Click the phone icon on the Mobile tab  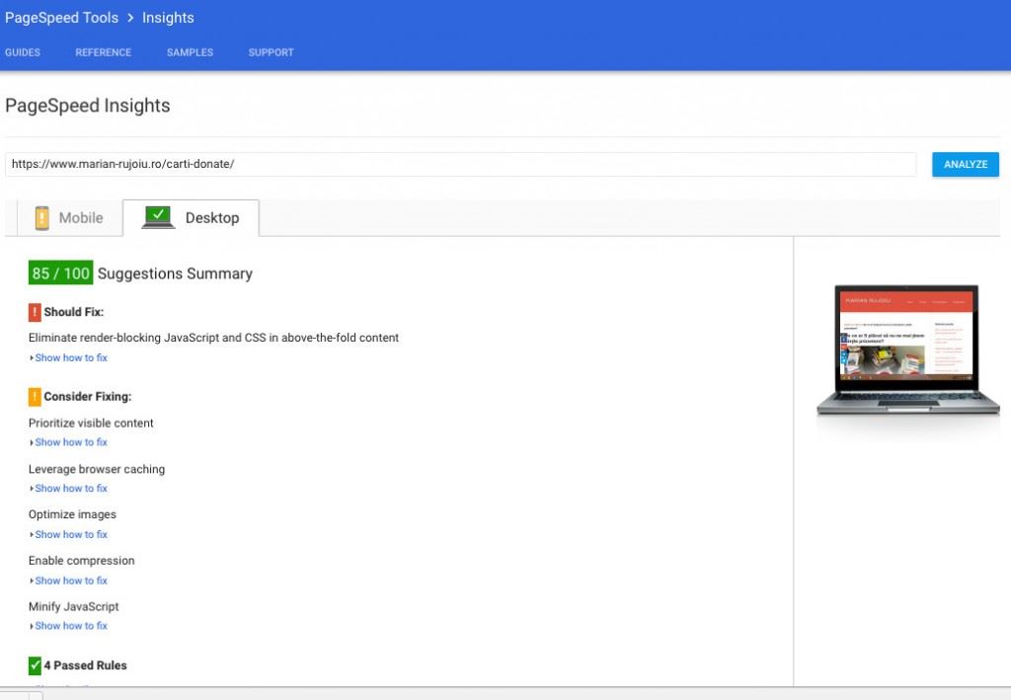41,217
